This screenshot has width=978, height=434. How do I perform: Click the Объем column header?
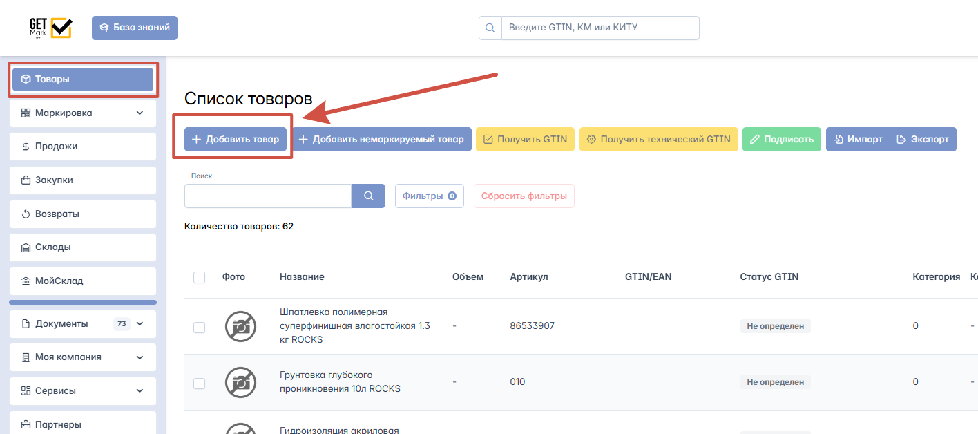[x=468, y=276]
